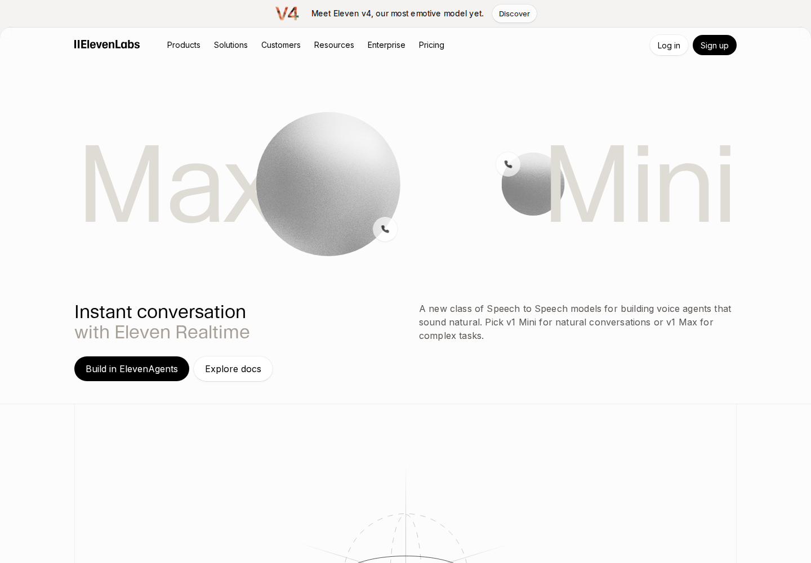The height and width of the screenshot is (563, 811).
Task: Click the ElevenLabs logo
Action: point(107,44)
